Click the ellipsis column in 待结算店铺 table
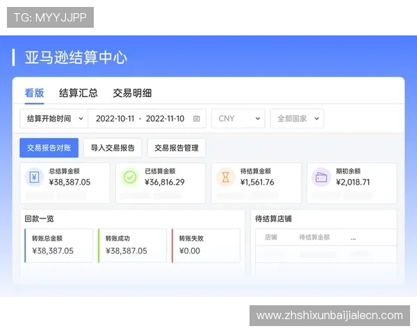Image resolution: width=417 pixels, height=333 pixels. [x=353, y=239]
